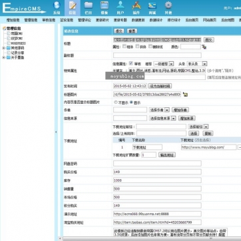Screen dimensions: 241x241
Task: Click the 增加作者 button
Action: 180,110
